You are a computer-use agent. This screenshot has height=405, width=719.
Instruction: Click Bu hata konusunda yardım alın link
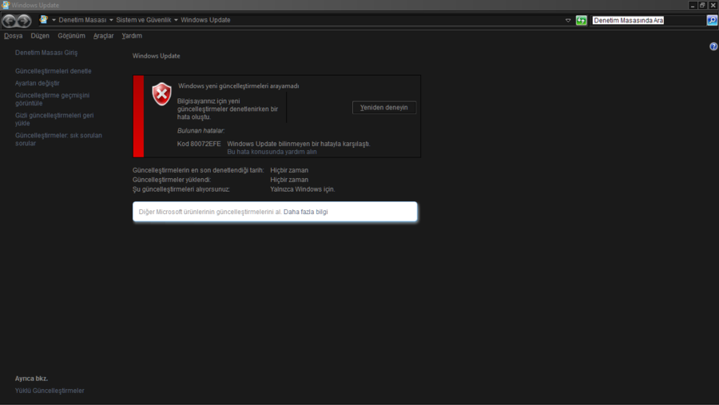coord(272,152)
